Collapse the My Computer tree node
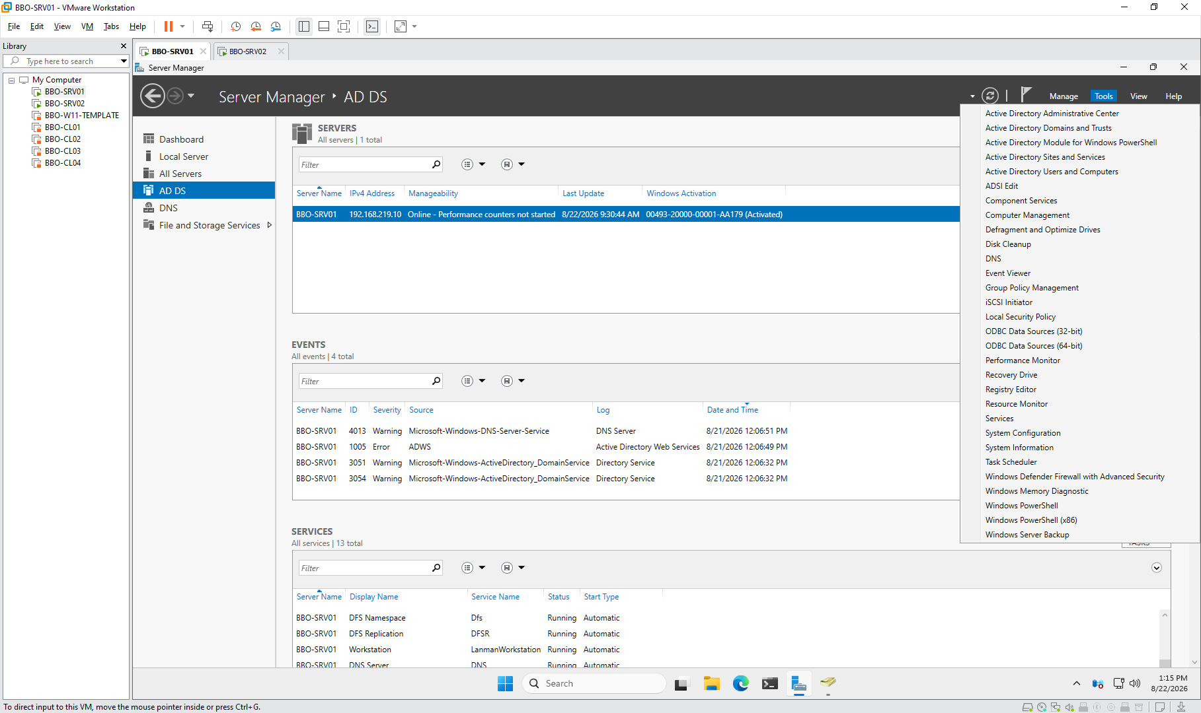 [x=11, y=80]
